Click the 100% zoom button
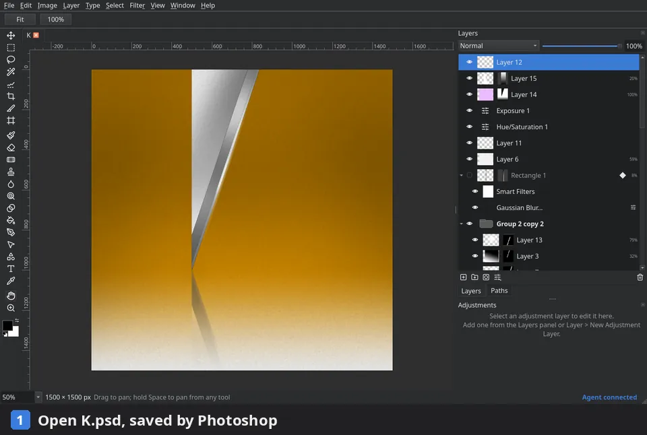 click(x=56, y=20)
